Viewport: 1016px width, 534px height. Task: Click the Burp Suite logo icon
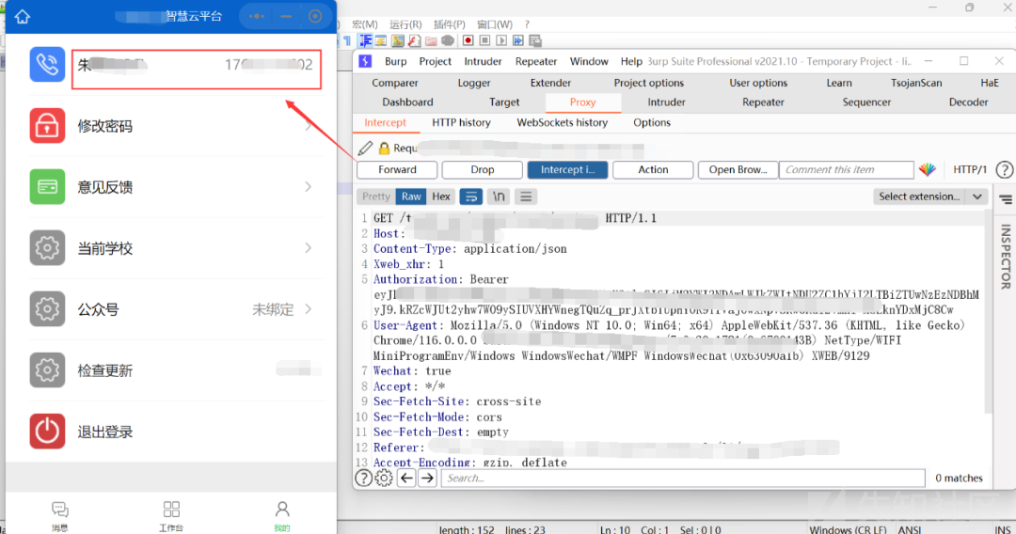[365, 61]
